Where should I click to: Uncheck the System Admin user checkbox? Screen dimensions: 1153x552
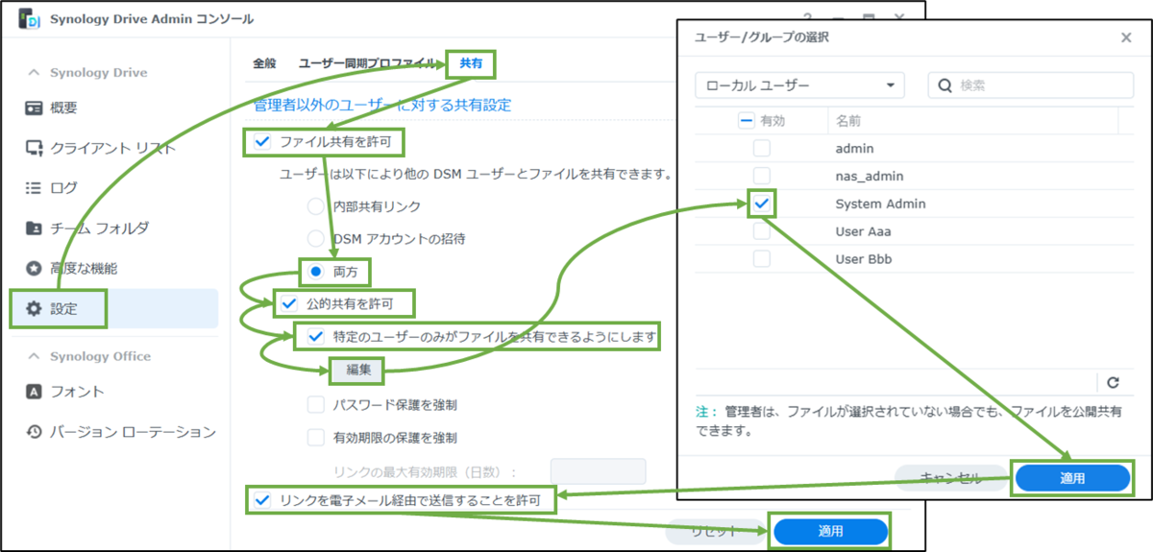tap(761, 204)
